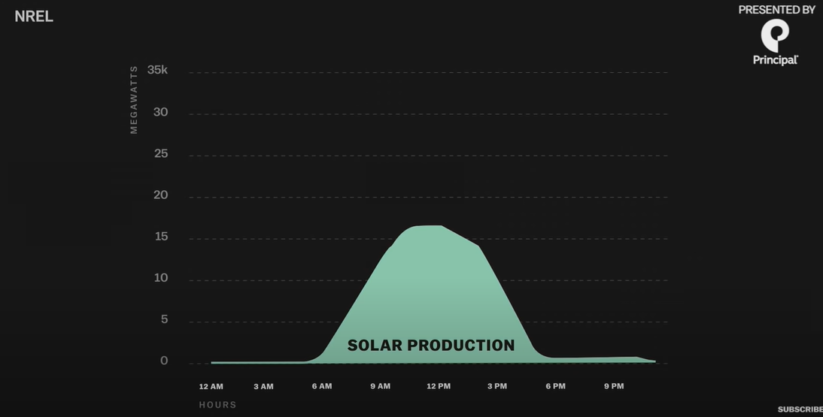Viewport: 823px width, 417px height.
Task: Click the 35k axis value
Action: coord(157,70)
